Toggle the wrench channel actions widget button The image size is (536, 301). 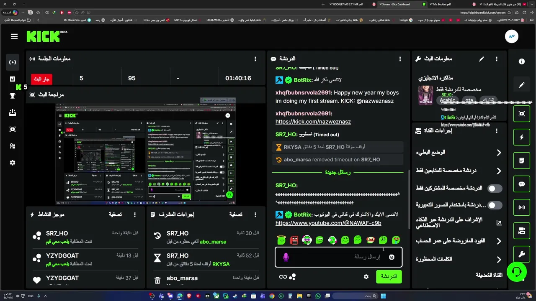click(522, 254)
